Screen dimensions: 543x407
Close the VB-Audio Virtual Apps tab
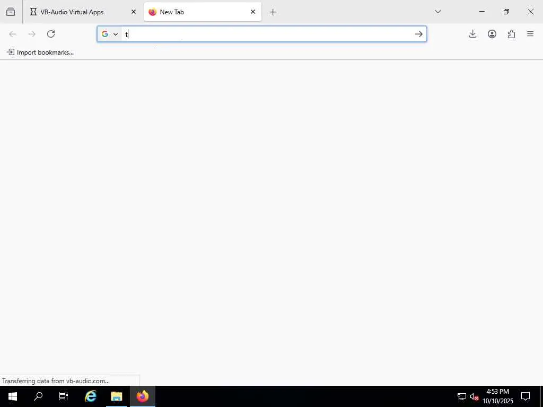coord(134,12)
